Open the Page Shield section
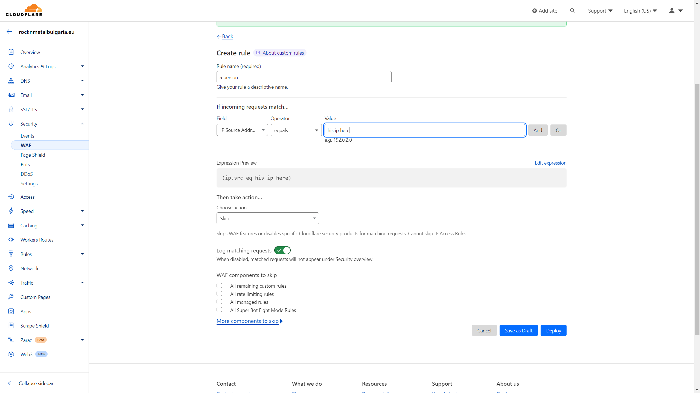This screenshot has height=393, width=700. pos(33,154)
